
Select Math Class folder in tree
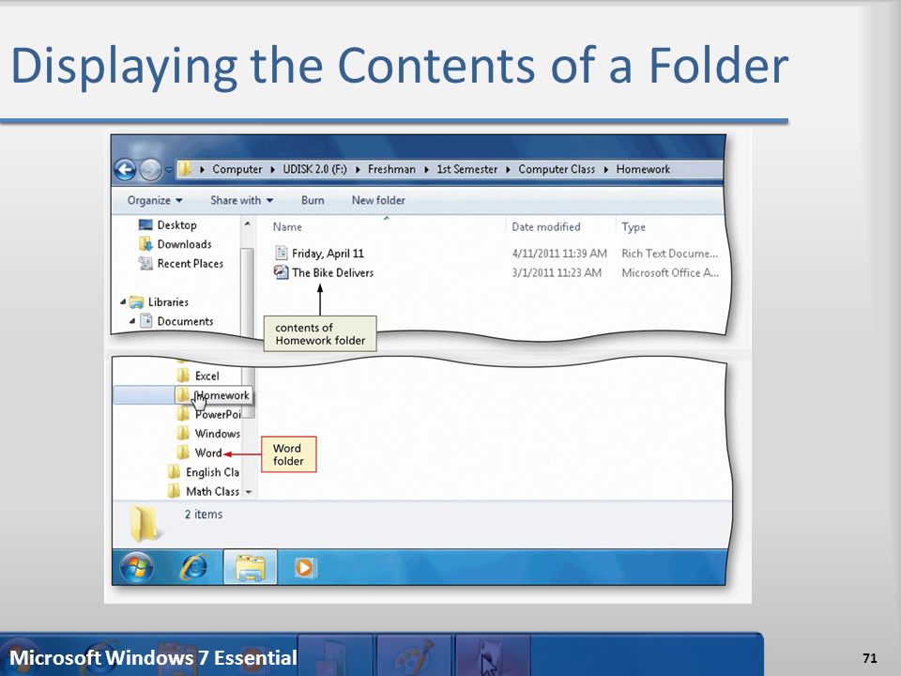tap(212, 491)
